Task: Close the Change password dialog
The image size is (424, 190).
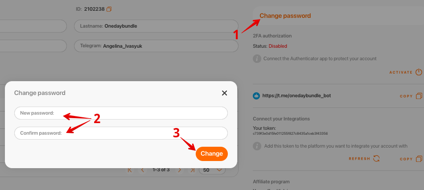Action: pyautogui.click(x=224, y=93)
